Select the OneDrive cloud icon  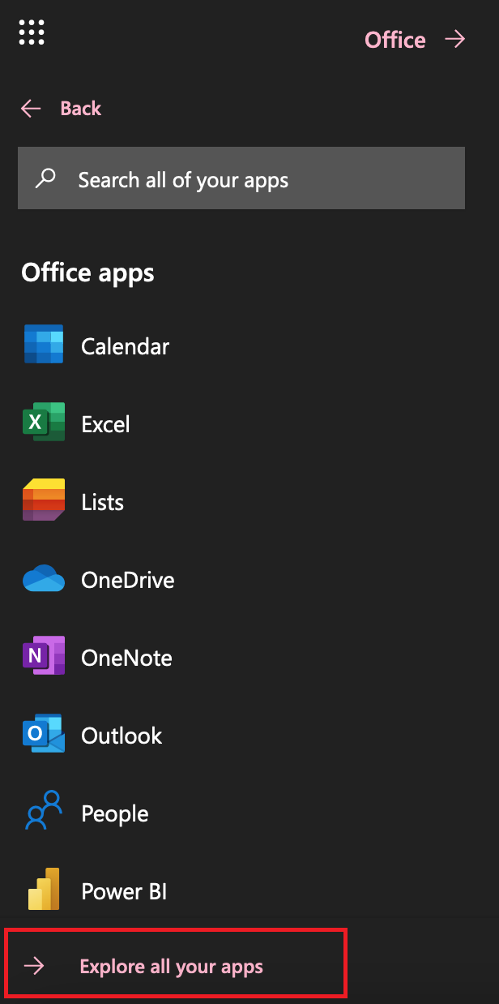pyautogui.click(x=42, y=577)
